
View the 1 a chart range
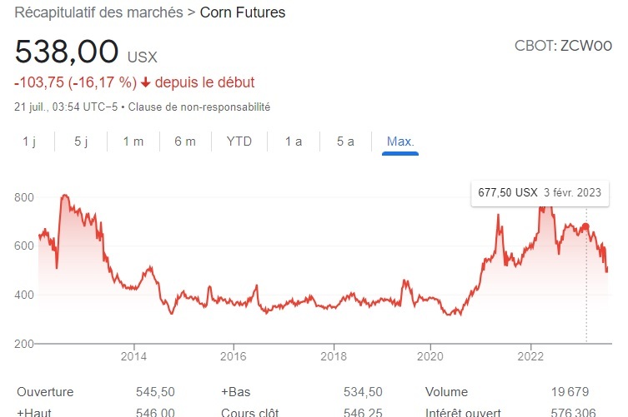click(x=293, y=141)
